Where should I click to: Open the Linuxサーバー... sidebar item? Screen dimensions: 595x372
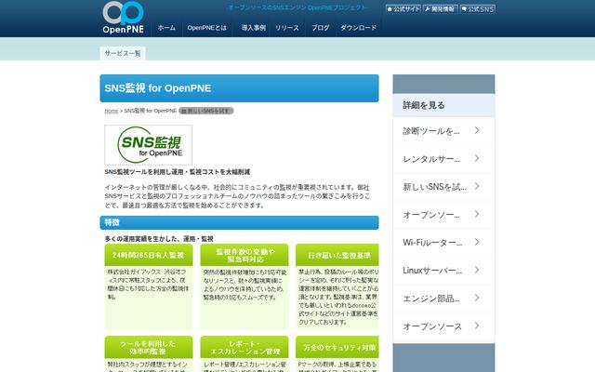click(443, 271)
